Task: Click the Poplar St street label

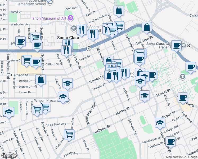Action: pyautogui.click(x=169, y=114)
